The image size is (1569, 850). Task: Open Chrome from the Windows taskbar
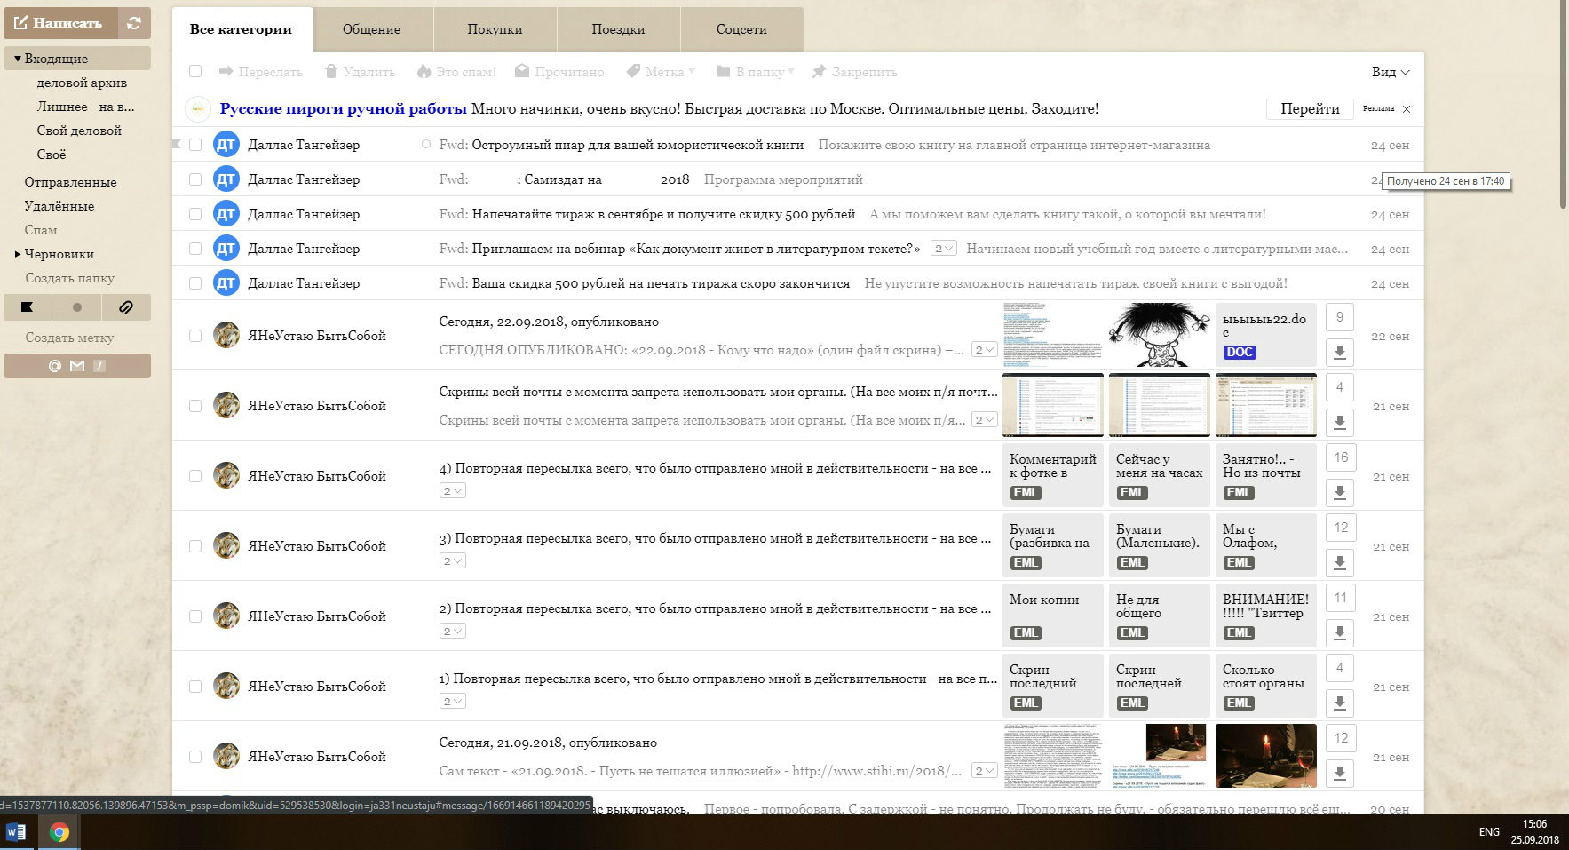[59, 832]
